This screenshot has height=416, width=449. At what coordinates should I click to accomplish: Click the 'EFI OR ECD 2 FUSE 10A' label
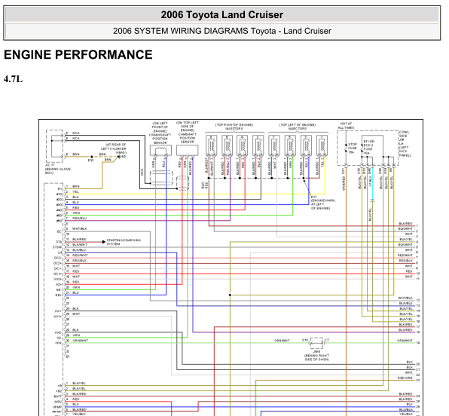[368, 147]
